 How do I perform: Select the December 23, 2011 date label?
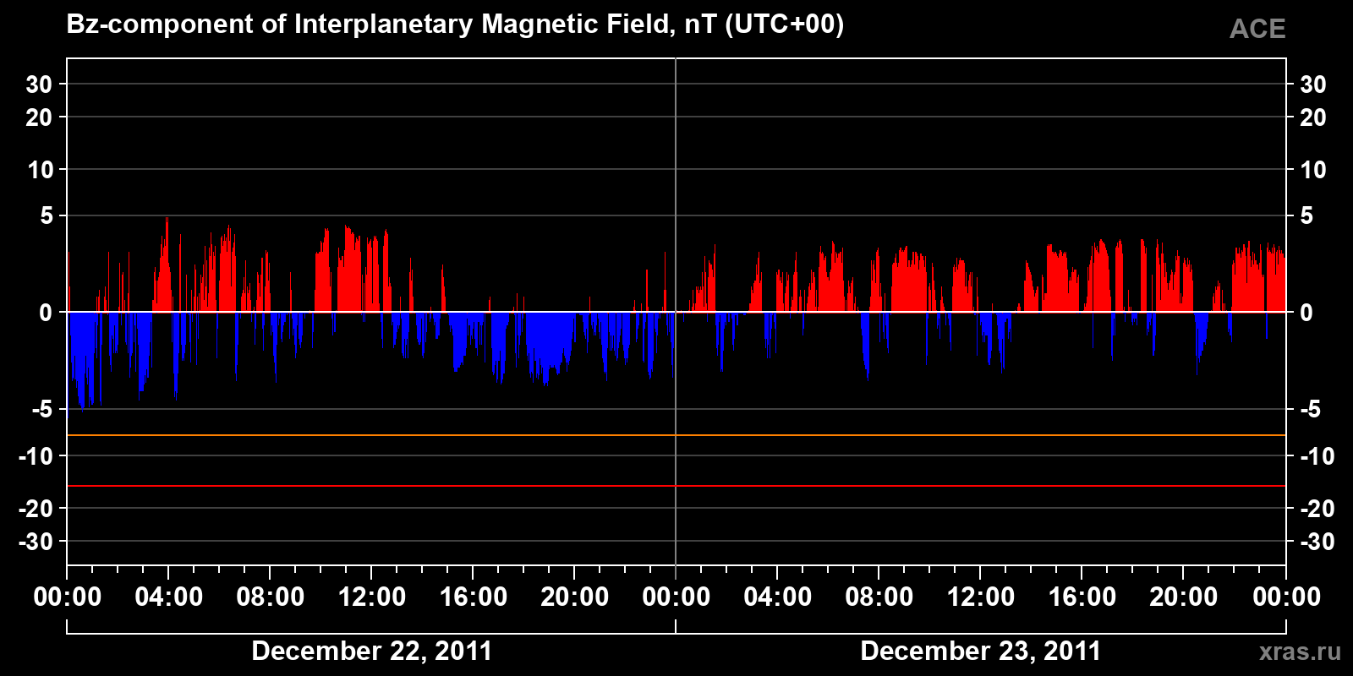(x=981, y=651)
